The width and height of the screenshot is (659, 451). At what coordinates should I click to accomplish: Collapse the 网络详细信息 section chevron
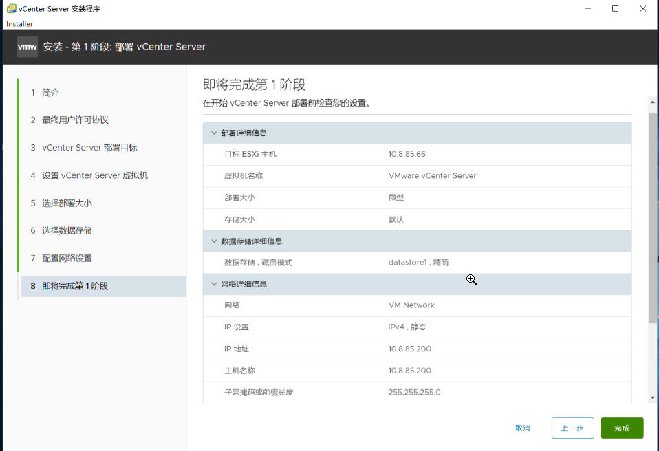[214, 284]
